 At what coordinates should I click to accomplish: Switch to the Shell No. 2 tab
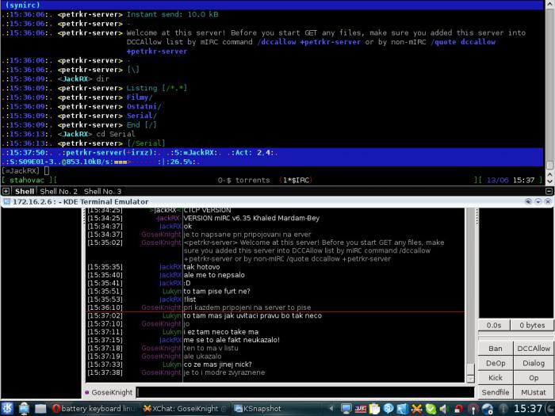[x=59, y=192]
